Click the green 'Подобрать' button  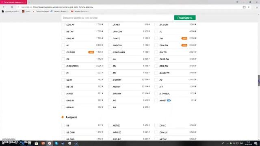coord(185,18)
